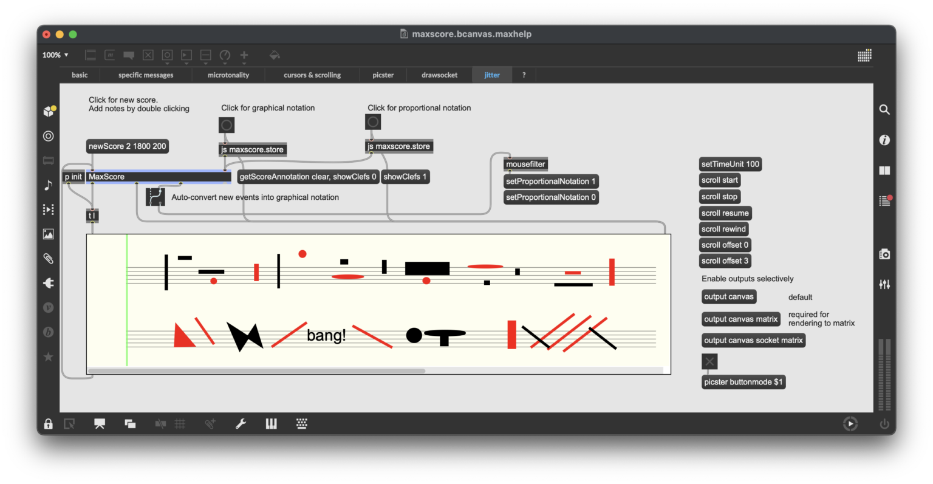The width and height of the screenshot is (933, 484).
Task: Open the search panel via magnifier icon
Action: 884,109
